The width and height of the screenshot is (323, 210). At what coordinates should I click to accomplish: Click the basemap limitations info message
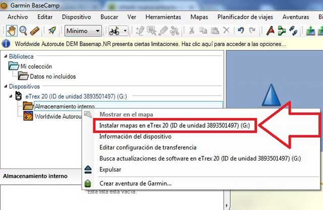(x=150, y=44)
